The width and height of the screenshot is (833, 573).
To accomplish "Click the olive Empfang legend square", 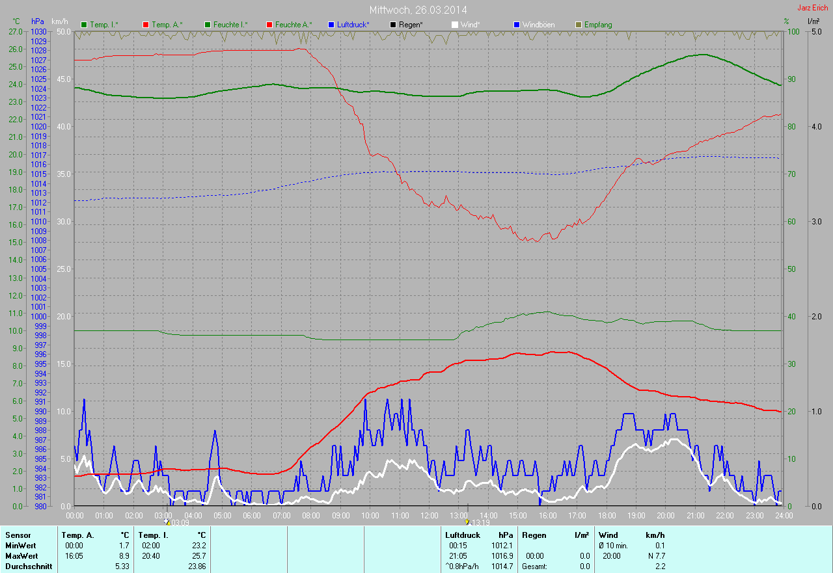I will click(x=579, y=25).
